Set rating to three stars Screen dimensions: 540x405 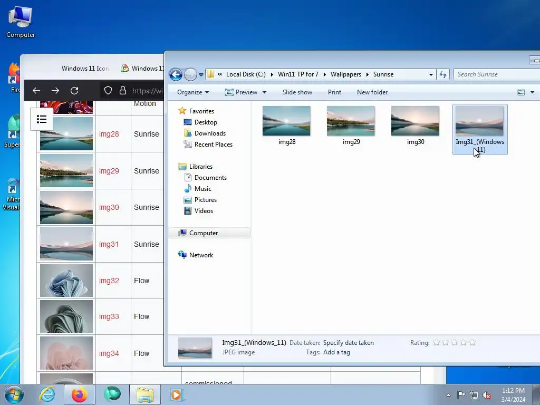click(454, 343)
